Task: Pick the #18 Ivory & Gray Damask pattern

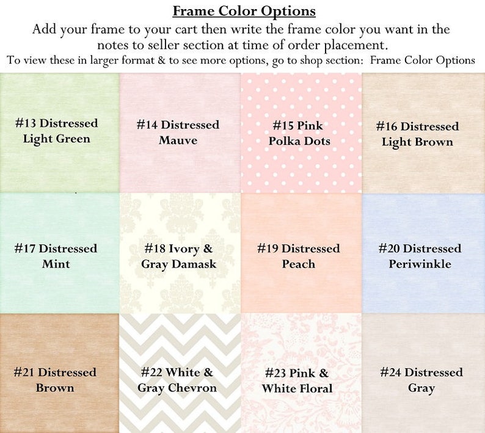Action: 180,253
